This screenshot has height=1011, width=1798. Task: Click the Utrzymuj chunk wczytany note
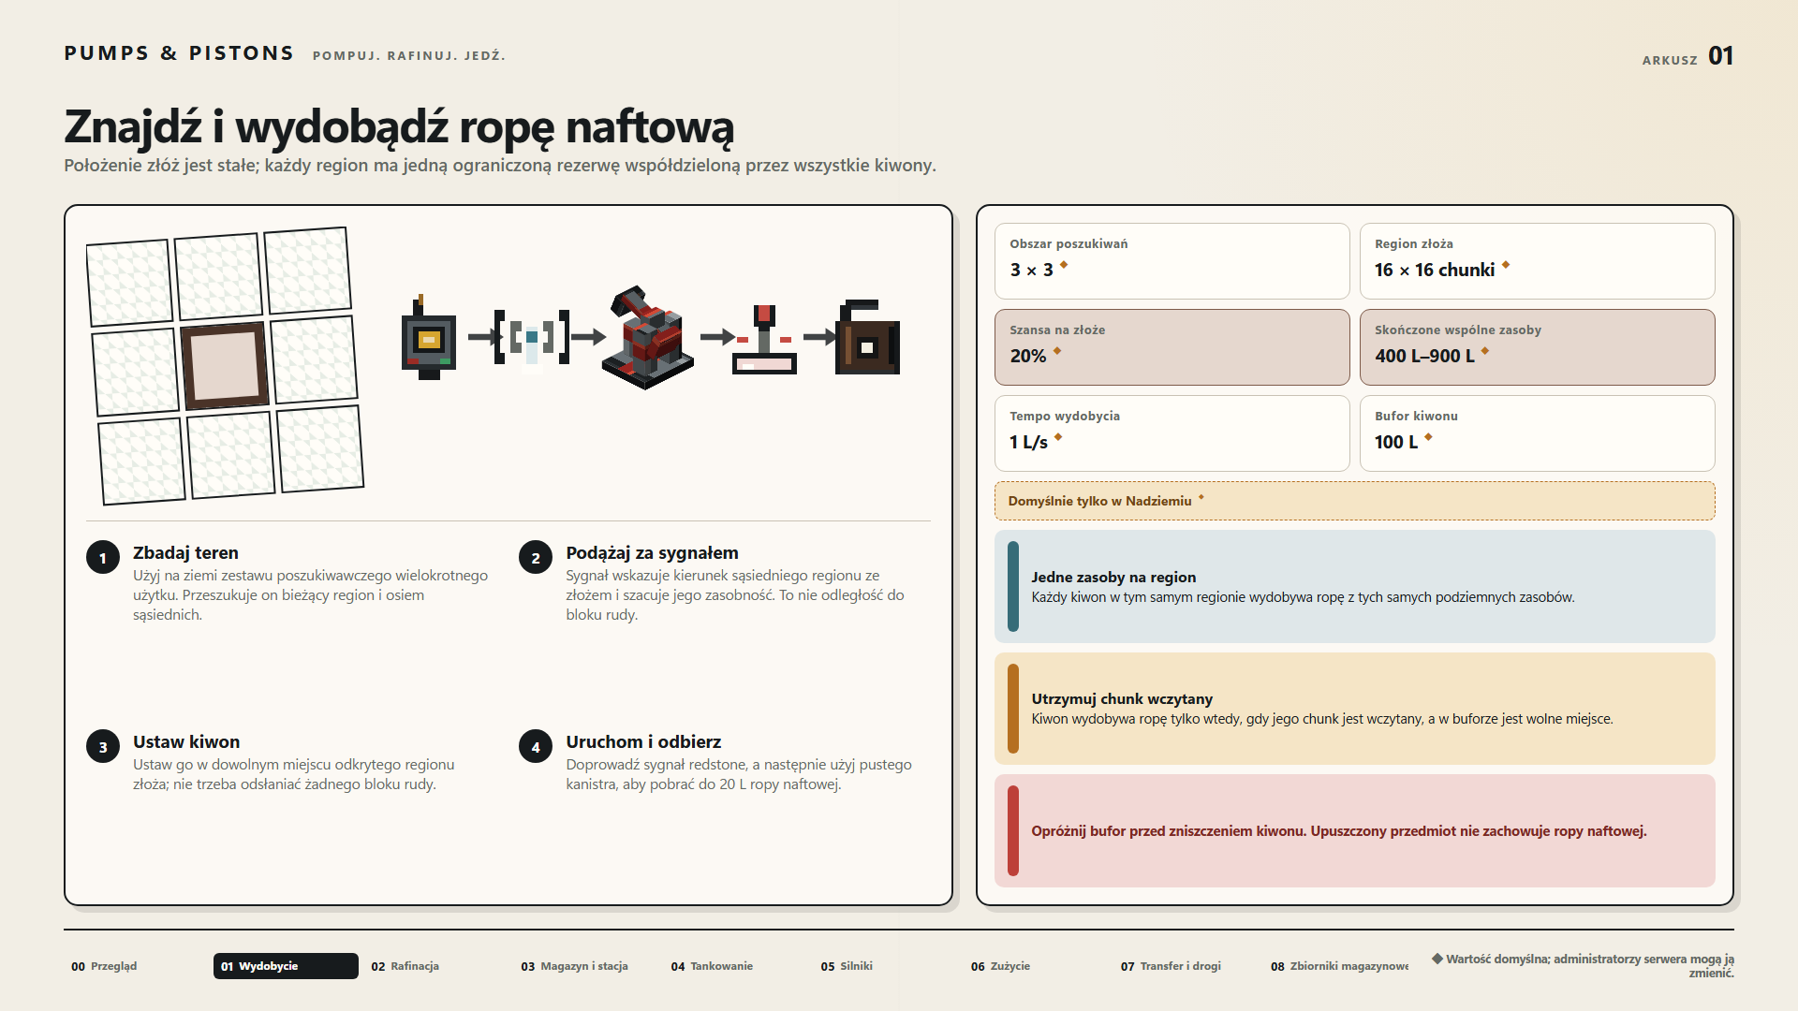pyautogui.click(x=1354, y=709)
